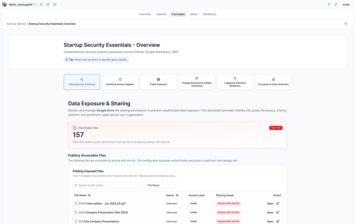The height and width of the screenshot is (224, 355).
Task: Switch to the Queries tab
Action: 161,14
